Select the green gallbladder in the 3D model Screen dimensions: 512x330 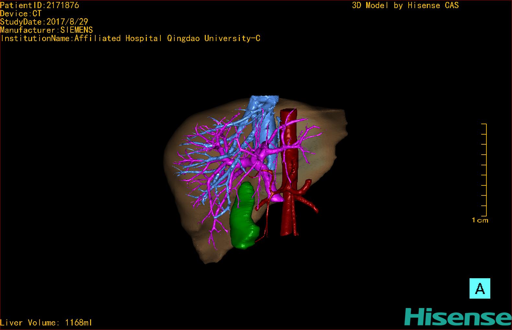(244, 216)
